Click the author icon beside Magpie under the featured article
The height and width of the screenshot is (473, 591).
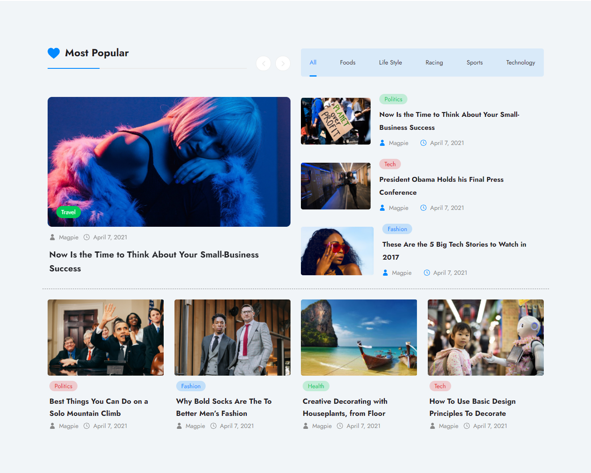point(52,237)
